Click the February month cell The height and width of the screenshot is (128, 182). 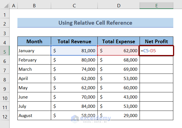point(34,60)
